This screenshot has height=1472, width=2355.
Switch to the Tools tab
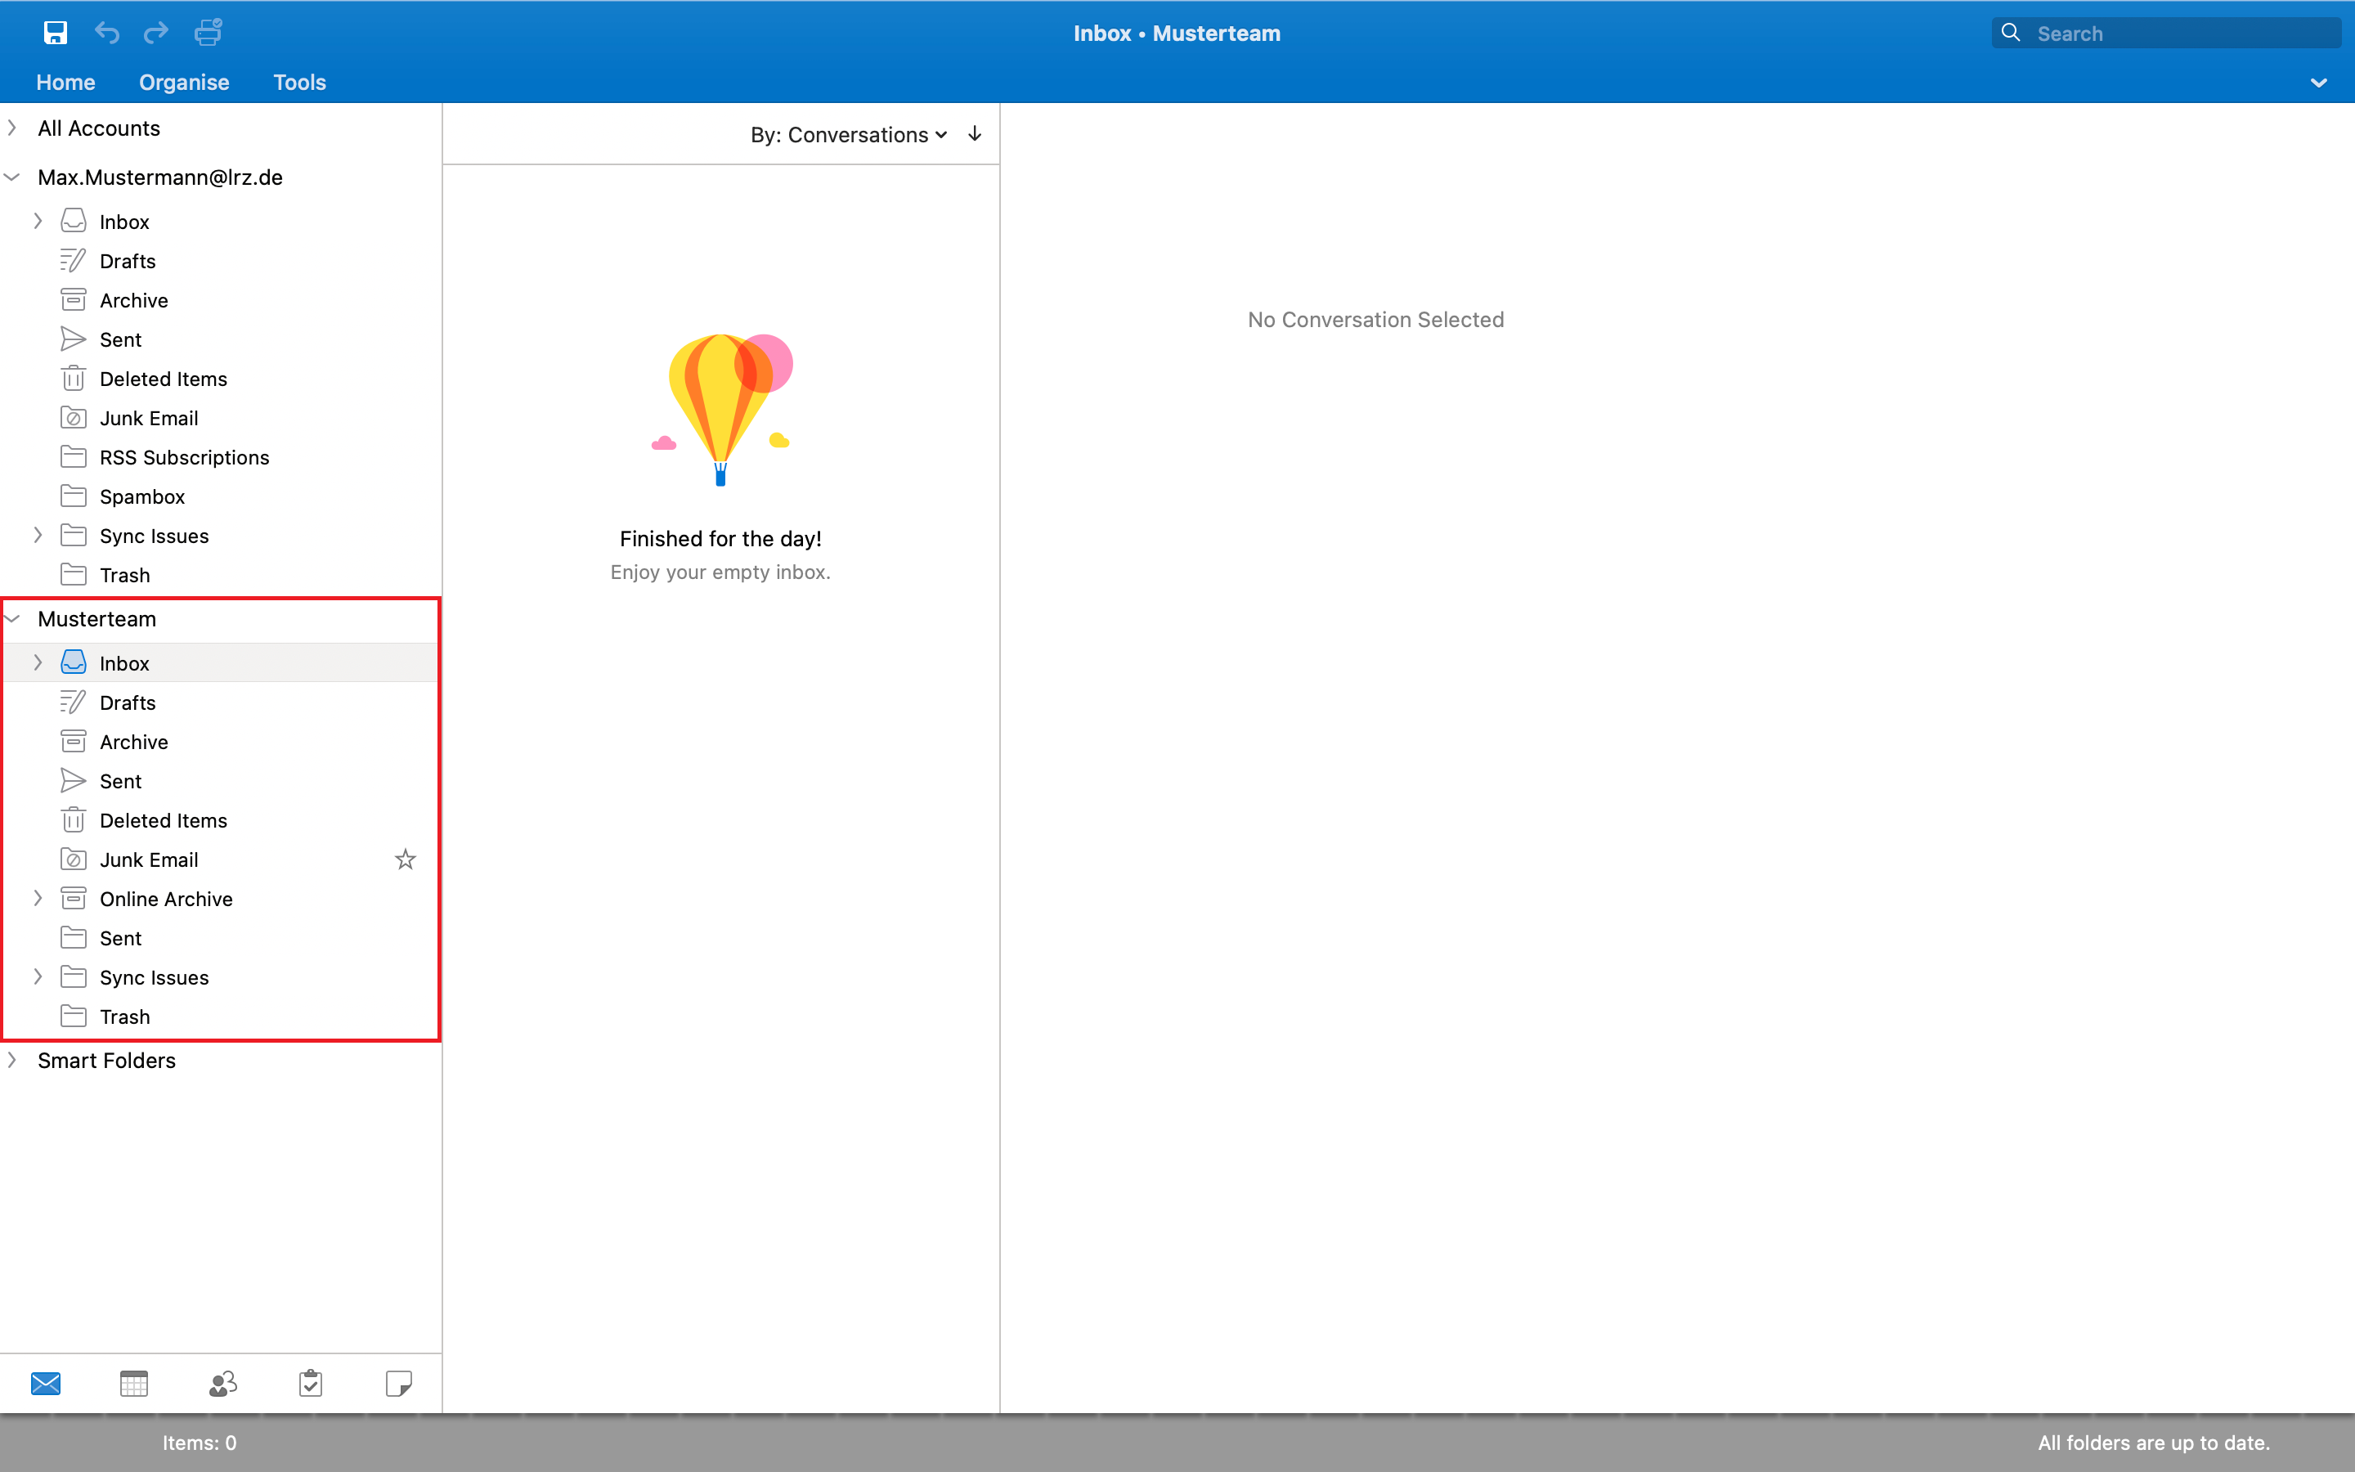click(x=298, y=82)
